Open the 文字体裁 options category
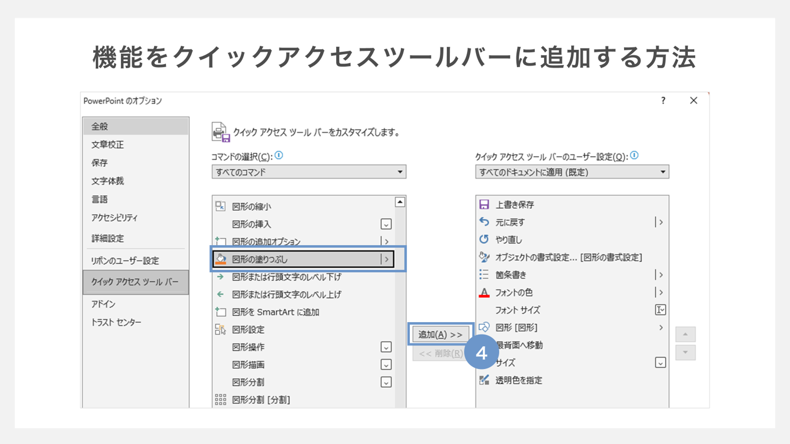The image size is (790, 444). [136, 181]
